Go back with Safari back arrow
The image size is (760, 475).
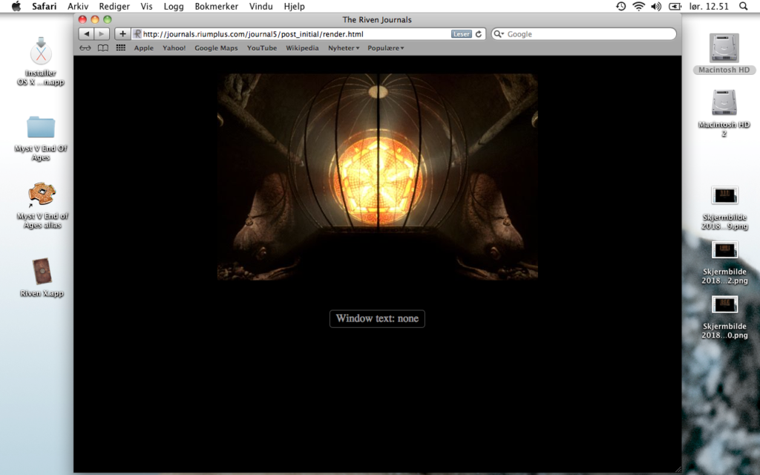pyautogui.click(x=86, y=34)
